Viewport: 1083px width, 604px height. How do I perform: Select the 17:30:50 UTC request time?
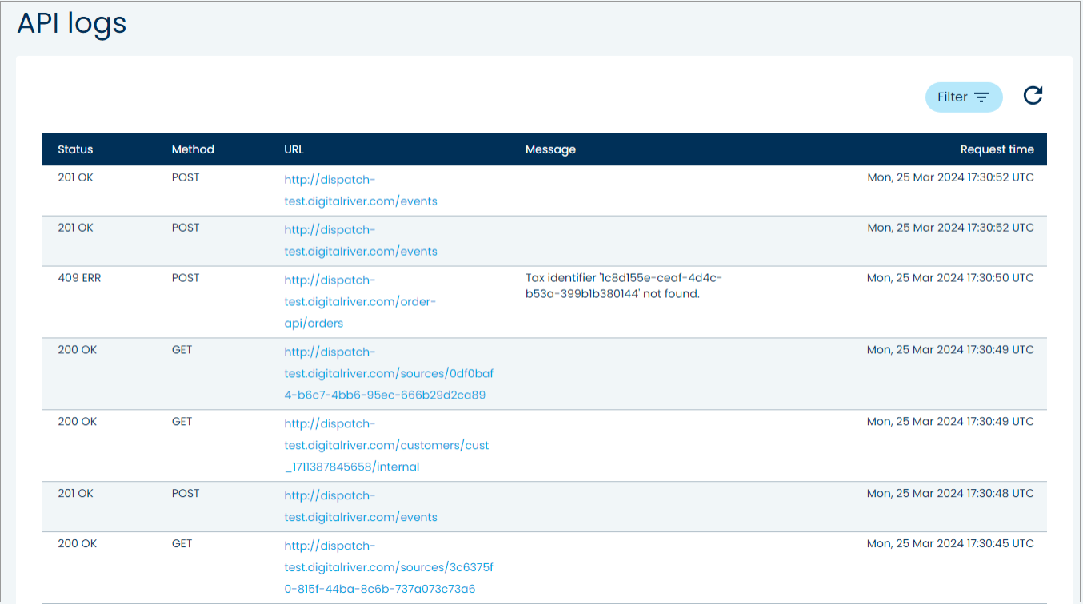pos(950,278)
